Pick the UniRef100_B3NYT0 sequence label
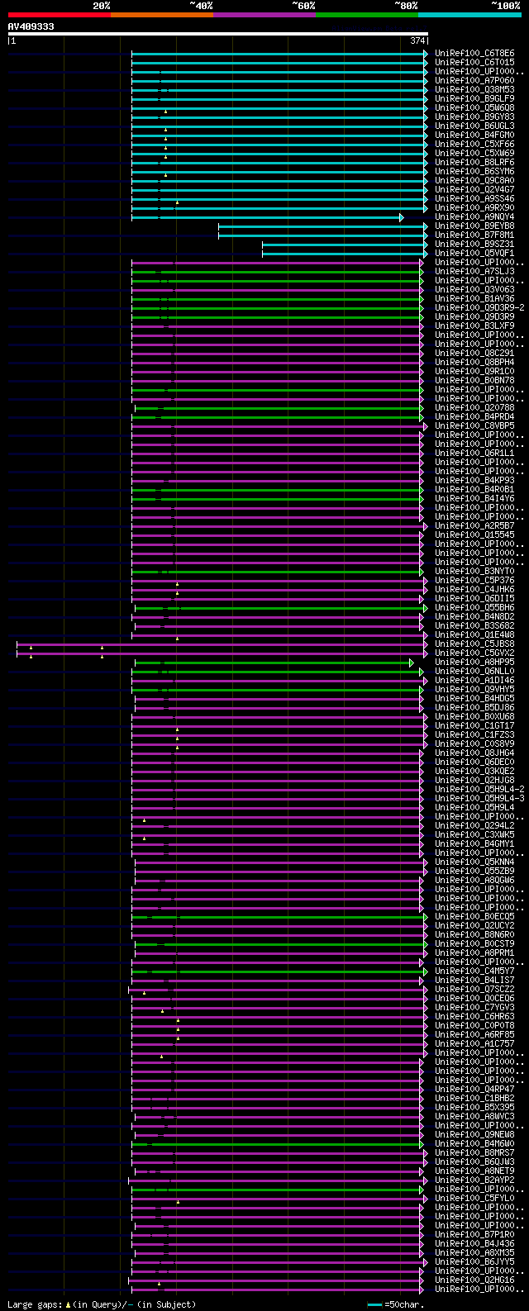 (474, 572)
